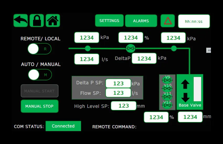Image resolution: width=223 pixels, height=144 pixels.
Task: Select the V10 valve icon
Action: pyautogui.click(x=167, y=88)
